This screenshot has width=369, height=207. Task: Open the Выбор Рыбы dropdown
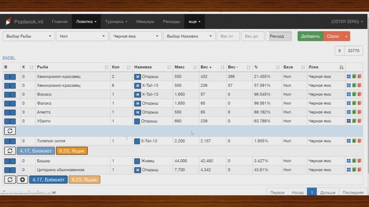pyautogui.click(x=29, y=36)
